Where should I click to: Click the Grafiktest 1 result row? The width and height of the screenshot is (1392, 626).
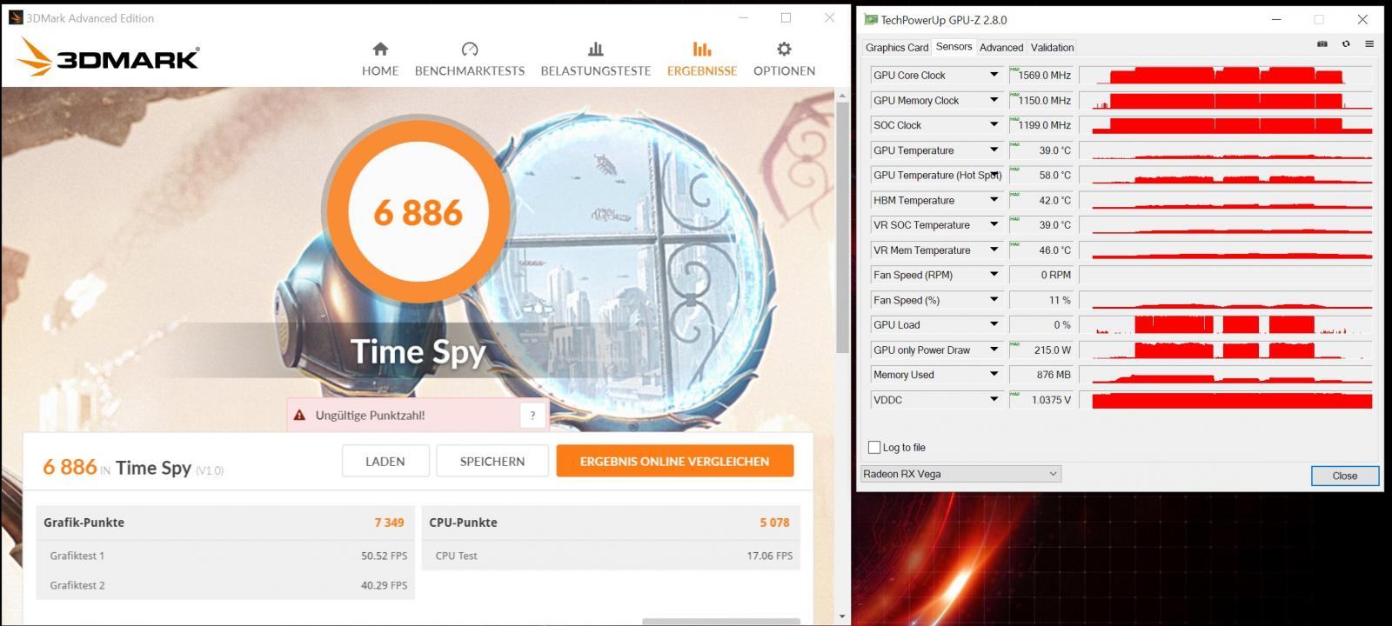pos(225,556)
